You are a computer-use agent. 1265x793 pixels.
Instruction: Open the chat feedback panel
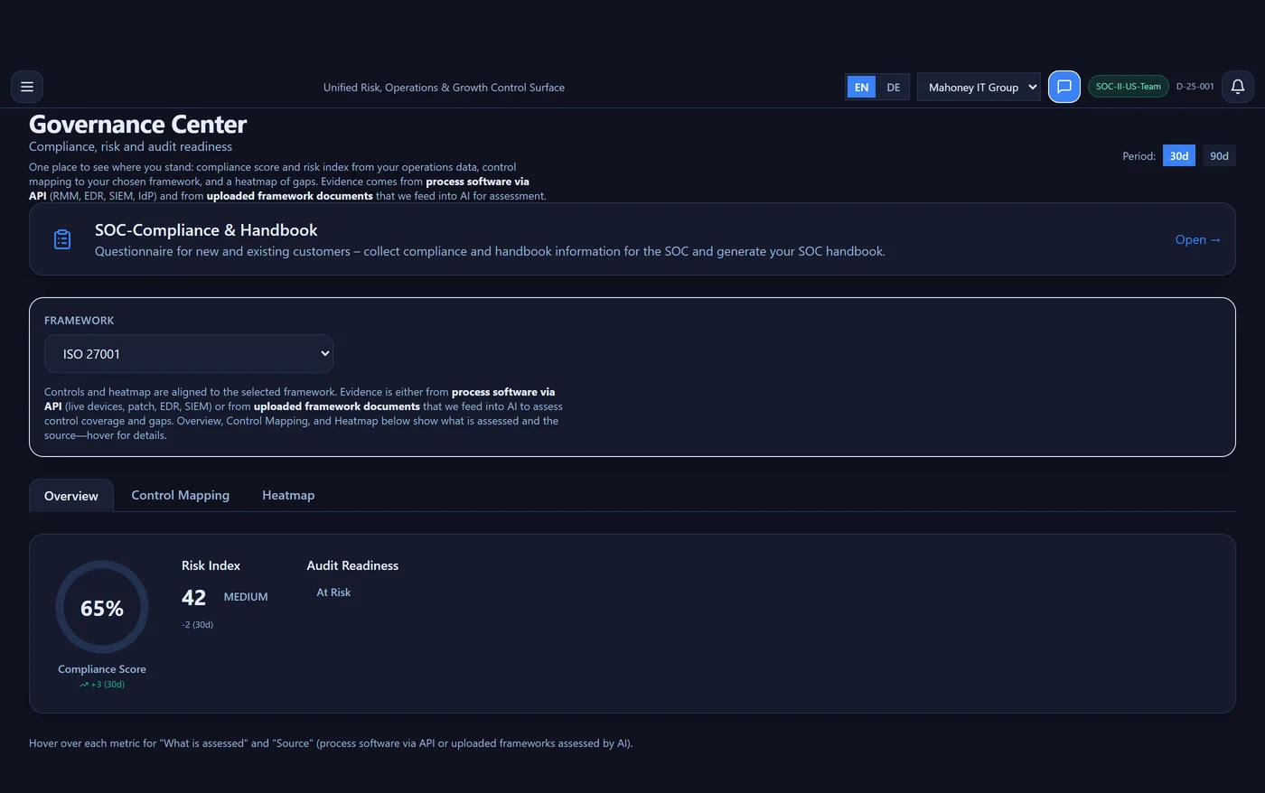pos(1064,86)
